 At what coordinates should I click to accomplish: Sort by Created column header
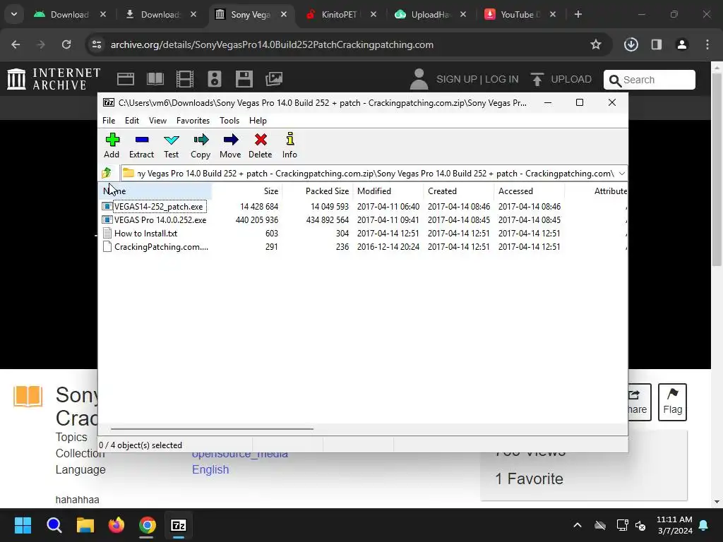point(459,191)
